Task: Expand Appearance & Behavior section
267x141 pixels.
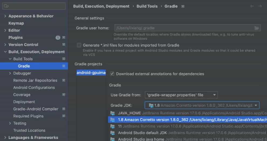Action: click(x=5, y=16)
